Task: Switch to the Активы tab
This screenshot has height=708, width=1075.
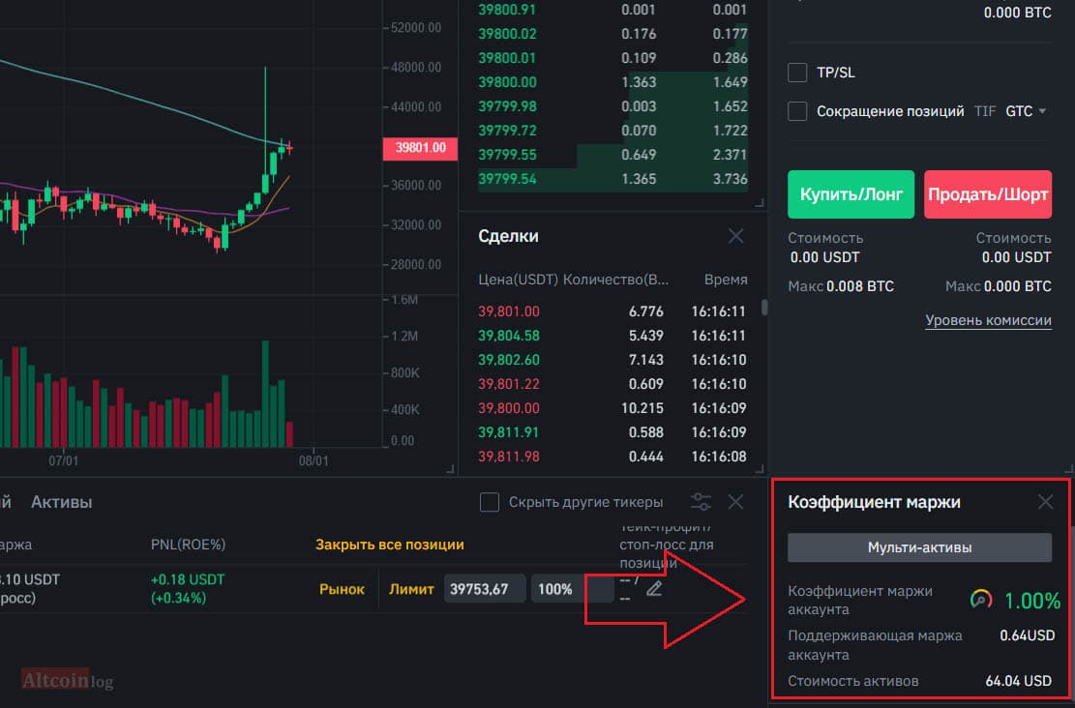Action: [62, 502]
